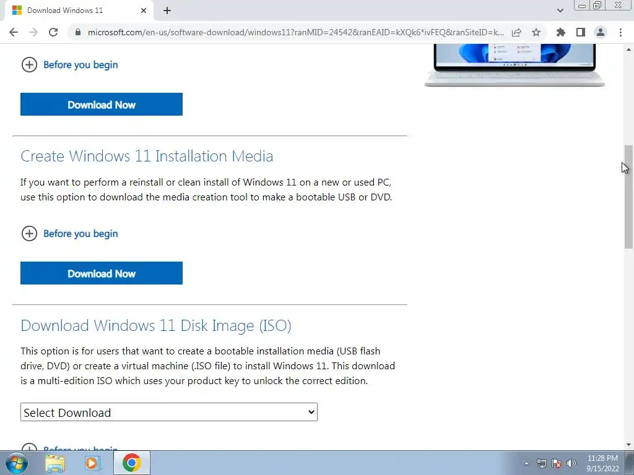Open the tab search chevron
The height and width of the screenshot is (475, 634).
pos(560,11)
